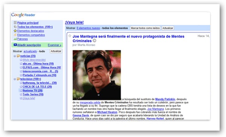Select Ilusiona TV (20) feed
Viewport: 226px width, 137px height.
[x=32, y=91]
